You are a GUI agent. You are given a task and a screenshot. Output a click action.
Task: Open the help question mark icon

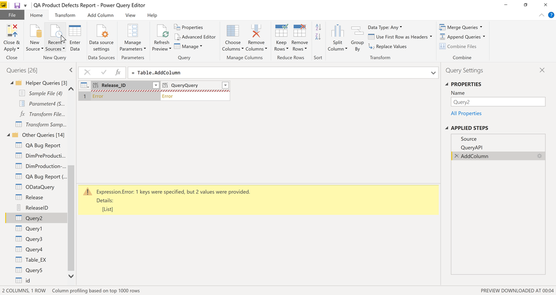click(551, 15)
